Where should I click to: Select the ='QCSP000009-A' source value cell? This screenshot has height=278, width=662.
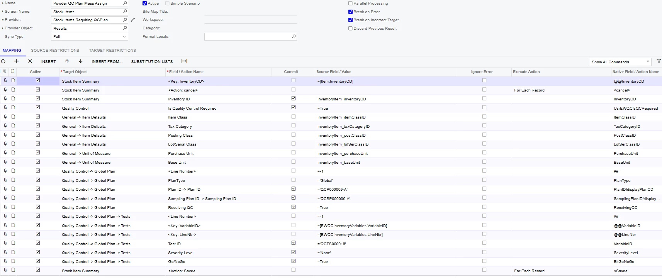[385, 198]
